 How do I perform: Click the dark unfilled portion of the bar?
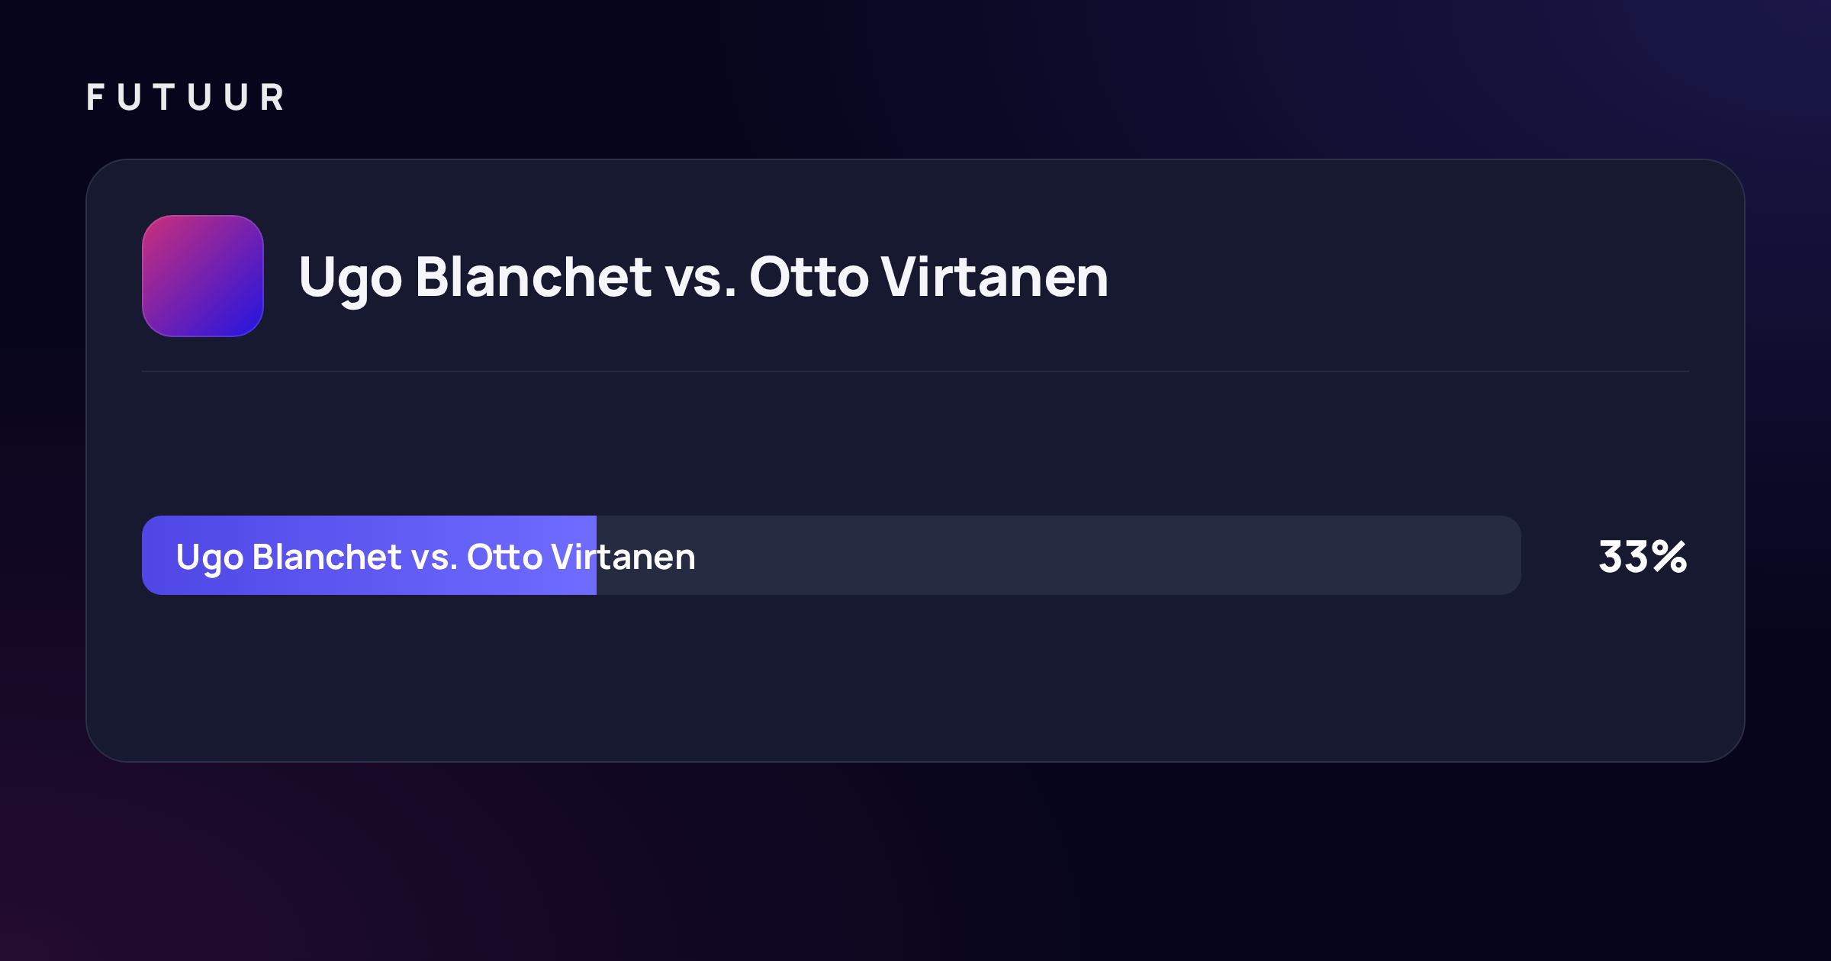(x=1059, y=555)
